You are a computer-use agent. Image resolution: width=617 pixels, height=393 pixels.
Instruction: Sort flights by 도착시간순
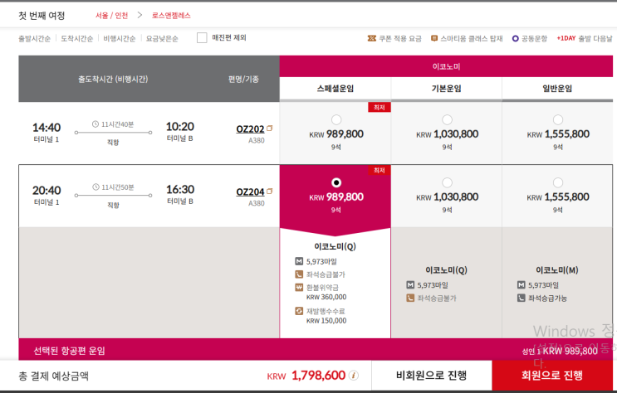[76, 38]
